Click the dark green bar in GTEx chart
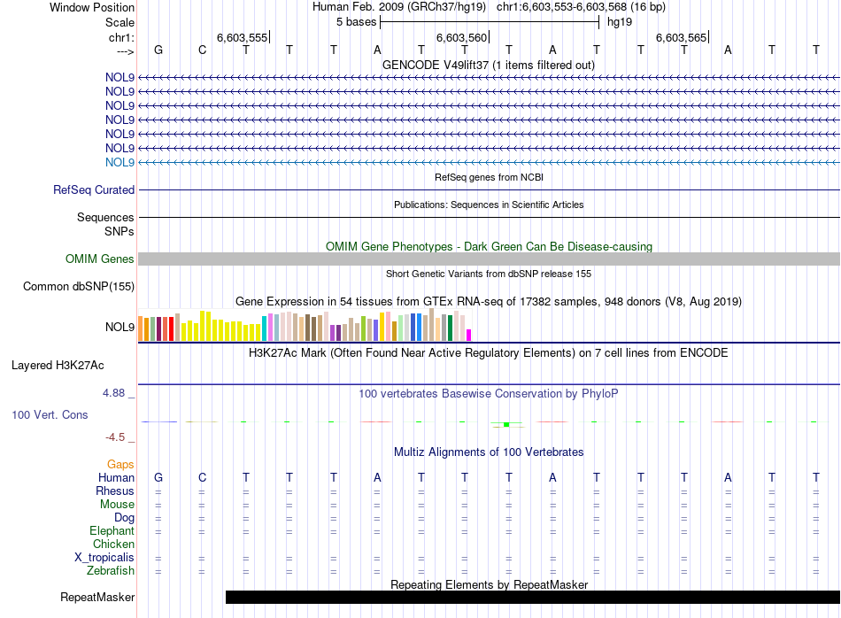 (x=450, y=328)
